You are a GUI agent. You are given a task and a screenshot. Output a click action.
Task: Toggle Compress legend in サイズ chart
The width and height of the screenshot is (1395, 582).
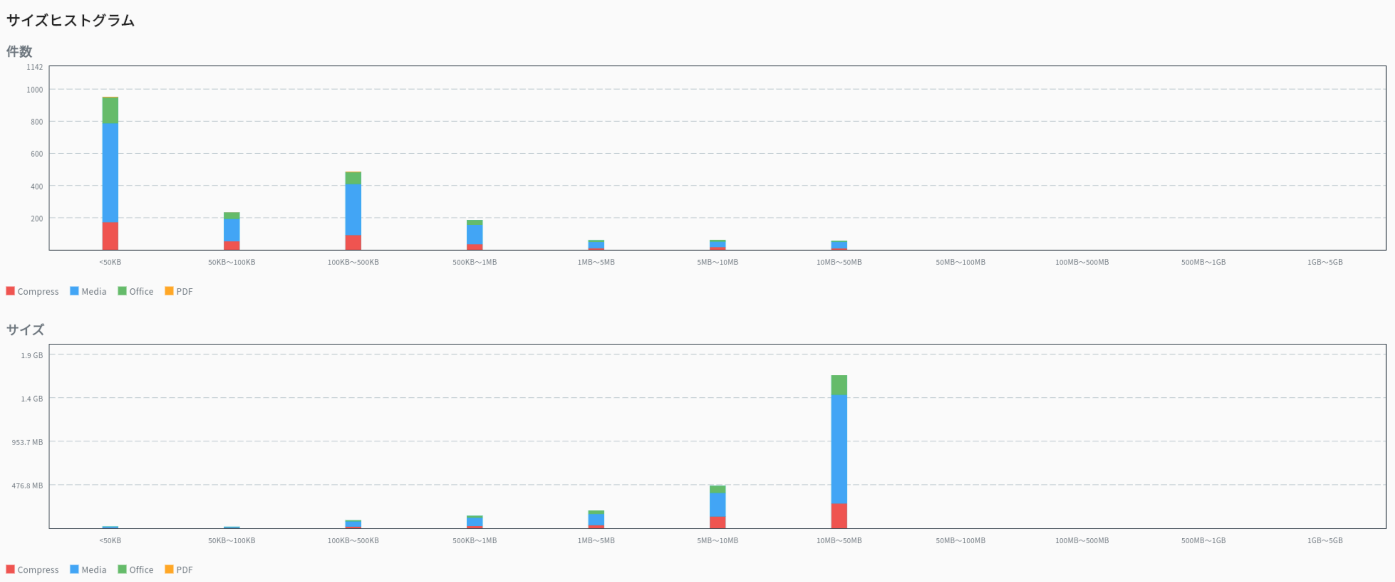pyautogui.click(x=32, y=569)
